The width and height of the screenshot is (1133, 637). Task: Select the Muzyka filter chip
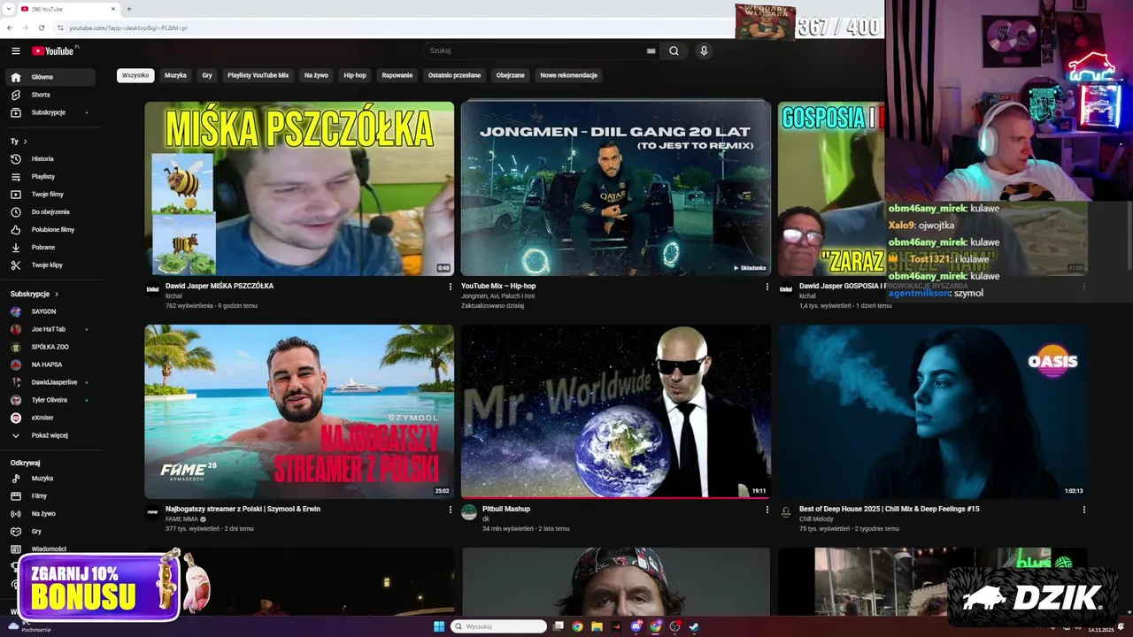click(x=175, y=75)
